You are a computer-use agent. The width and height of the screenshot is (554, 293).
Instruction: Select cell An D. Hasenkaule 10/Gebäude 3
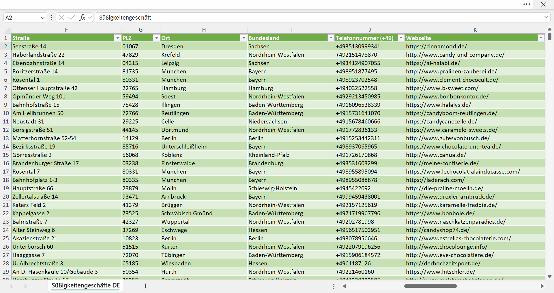pos(66,272)
